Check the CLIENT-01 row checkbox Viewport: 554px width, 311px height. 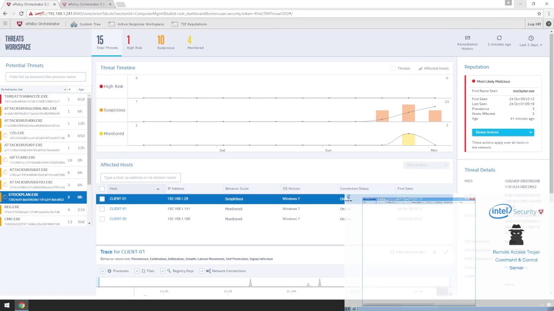click(102, 199)
